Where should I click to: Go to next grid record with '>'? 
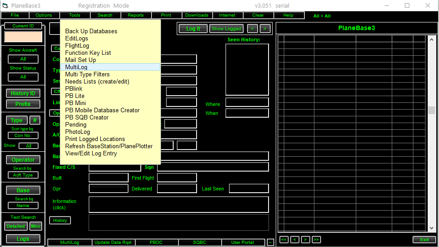coord(305,239)
